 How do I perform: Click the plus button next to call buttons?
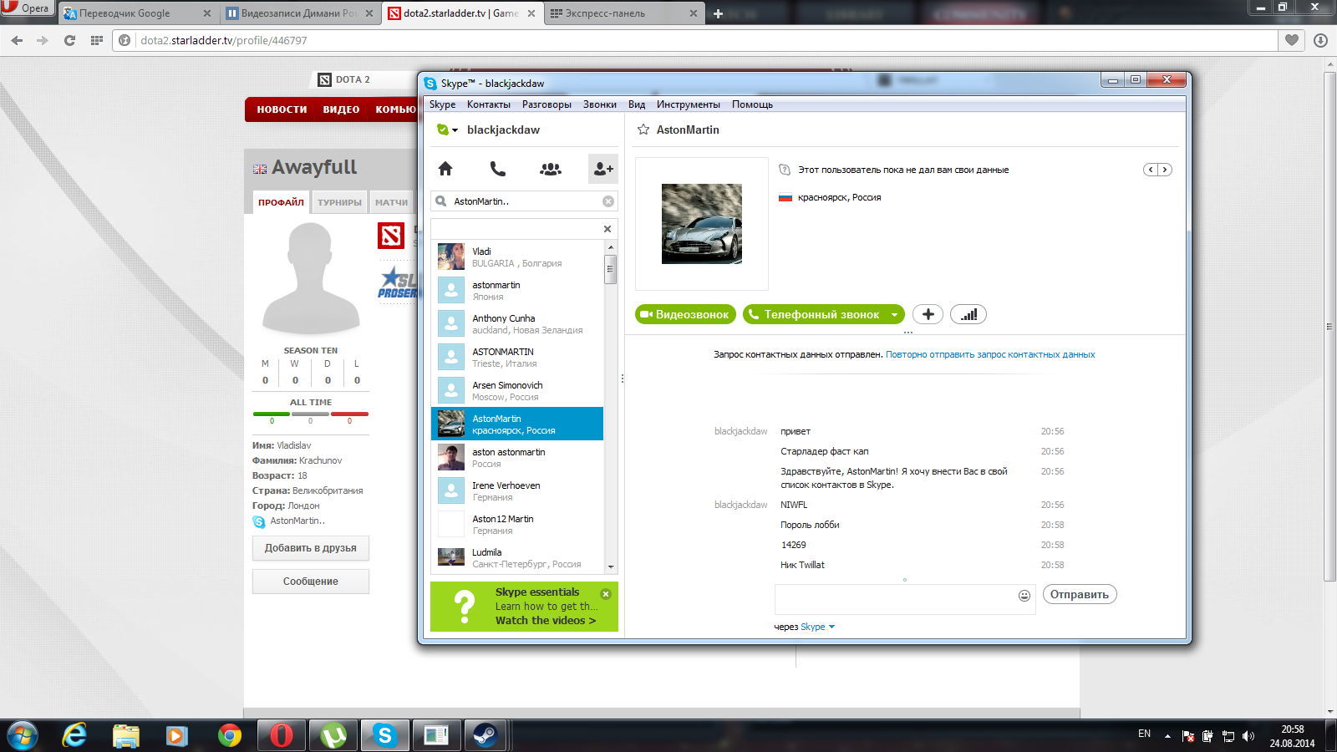click(928, 314)
